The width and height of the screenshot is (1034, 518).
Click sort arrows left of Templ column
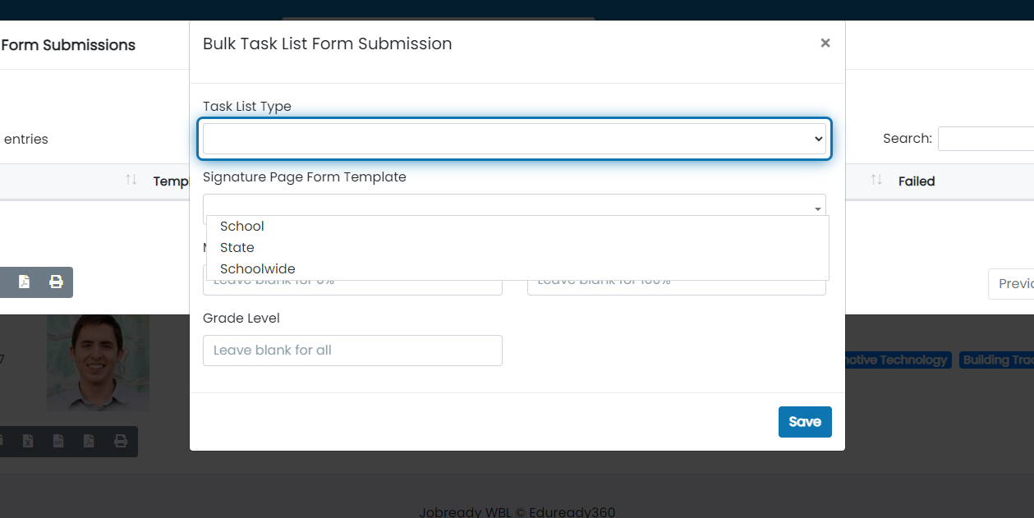tap(131, 180)
